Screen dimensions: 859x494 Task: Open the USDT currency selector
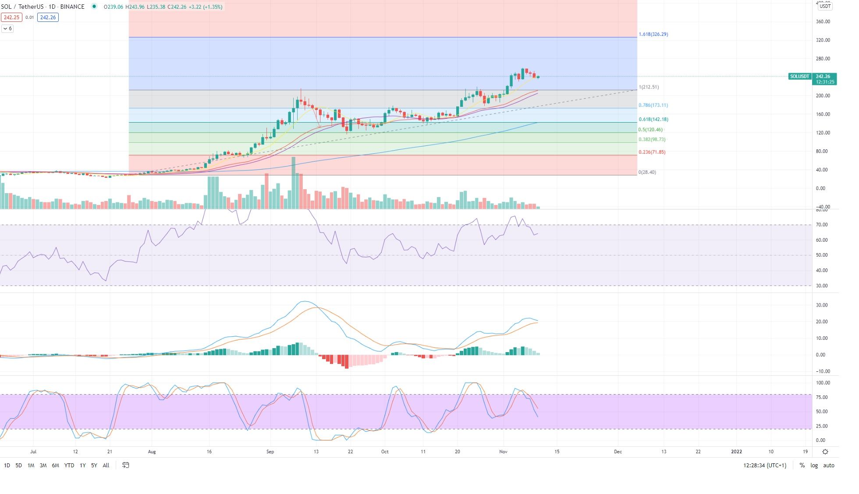(x=825, y=6)
